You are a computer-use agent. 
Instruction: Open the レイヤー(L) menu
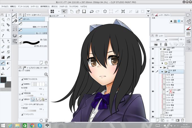(34, 6)
